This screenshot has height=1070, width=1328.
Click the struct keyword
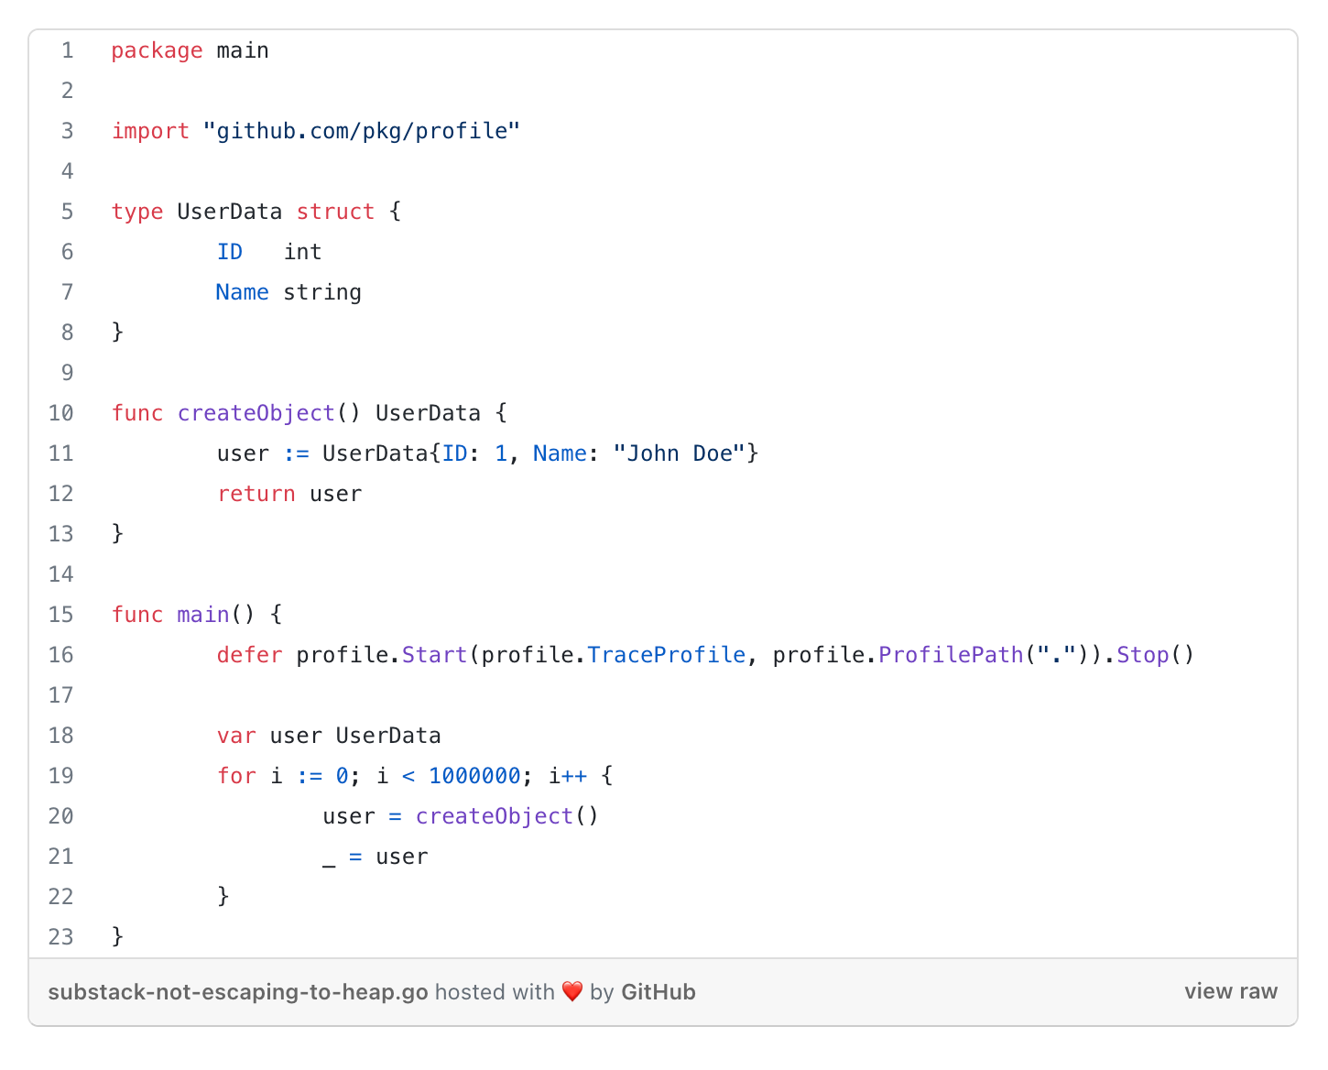(335, 212)
